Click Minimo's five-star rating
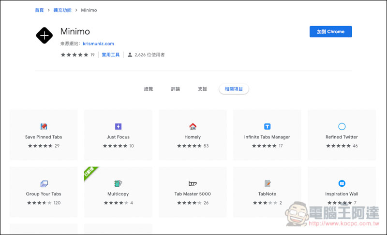This screenshot has width=387, height=235. click(74, 55)
